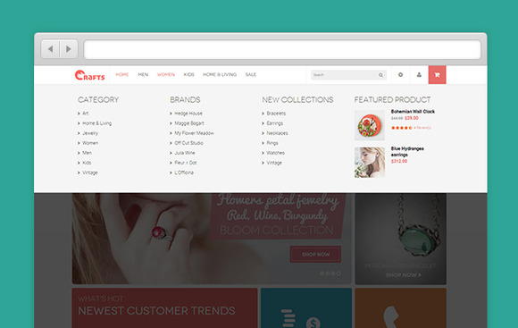Open the user account icon
The width and height of the screenshot is (518, 328).
pos(419,75)
